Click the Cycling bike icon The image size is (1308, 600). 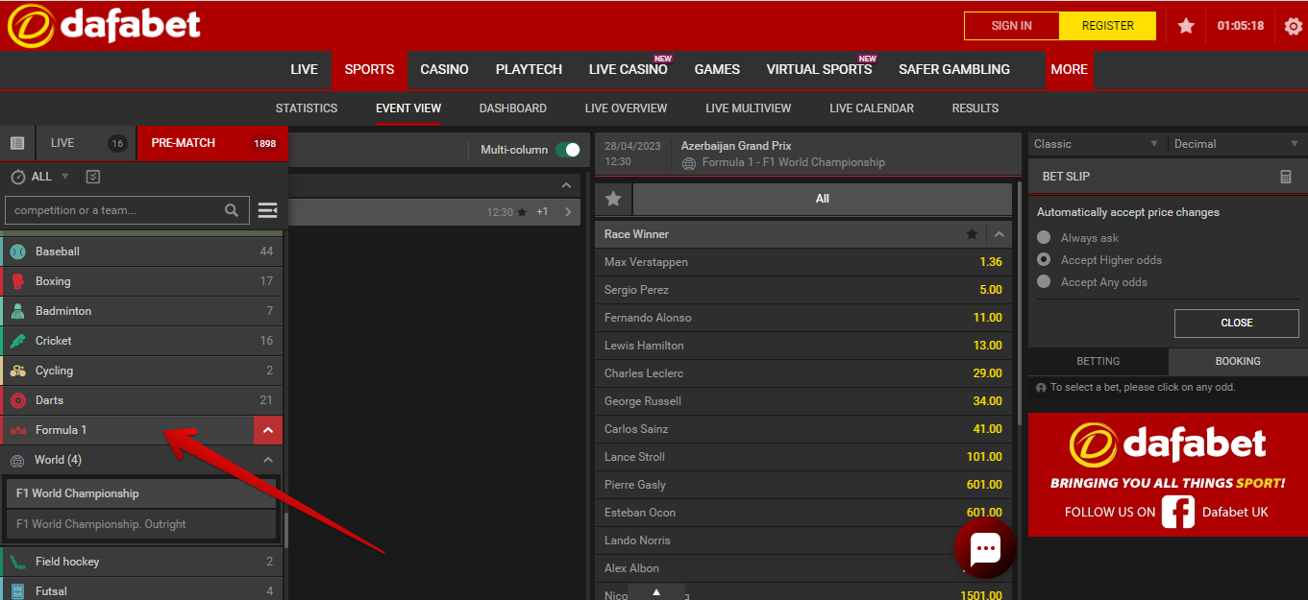[18, 371]
